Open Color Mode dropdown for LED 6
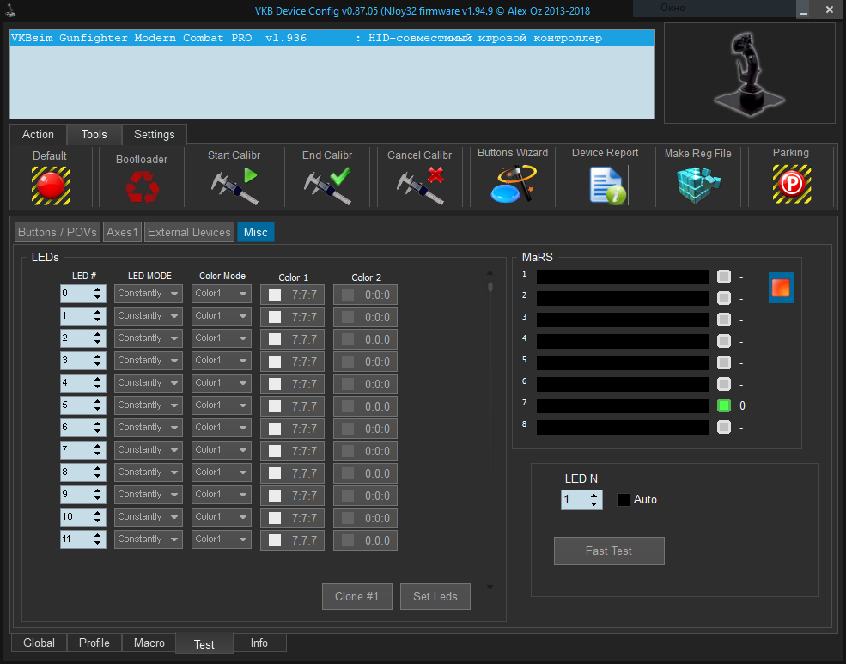The width and height of the screenshot is (846, 664). tap(222, 428)
